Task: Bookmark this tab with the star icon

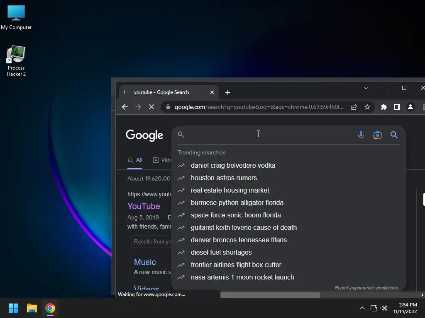Action: coord(367,107)
